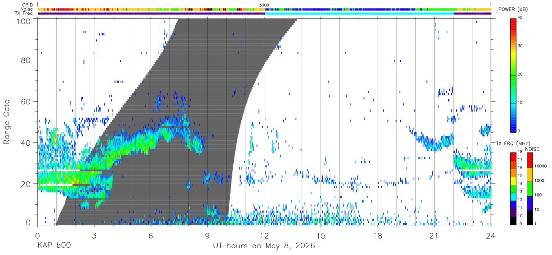The height and width of the screenshot is (255, 552).
Task: Click the 80 tick on Range Gate axis
Action: click(x=26, y=60)
